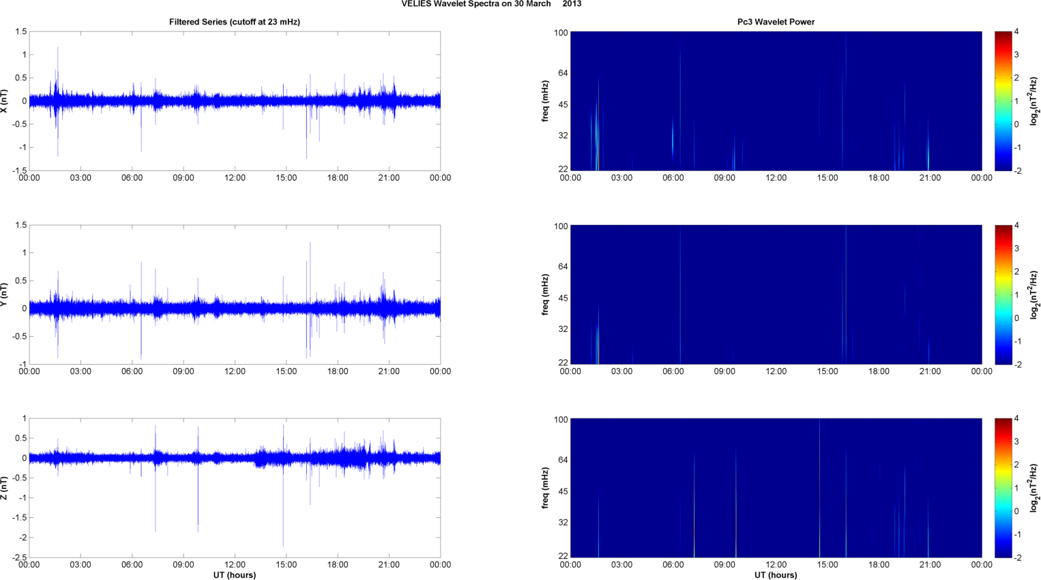Click the top wavelet power spectrogram for X

(776, 101)
